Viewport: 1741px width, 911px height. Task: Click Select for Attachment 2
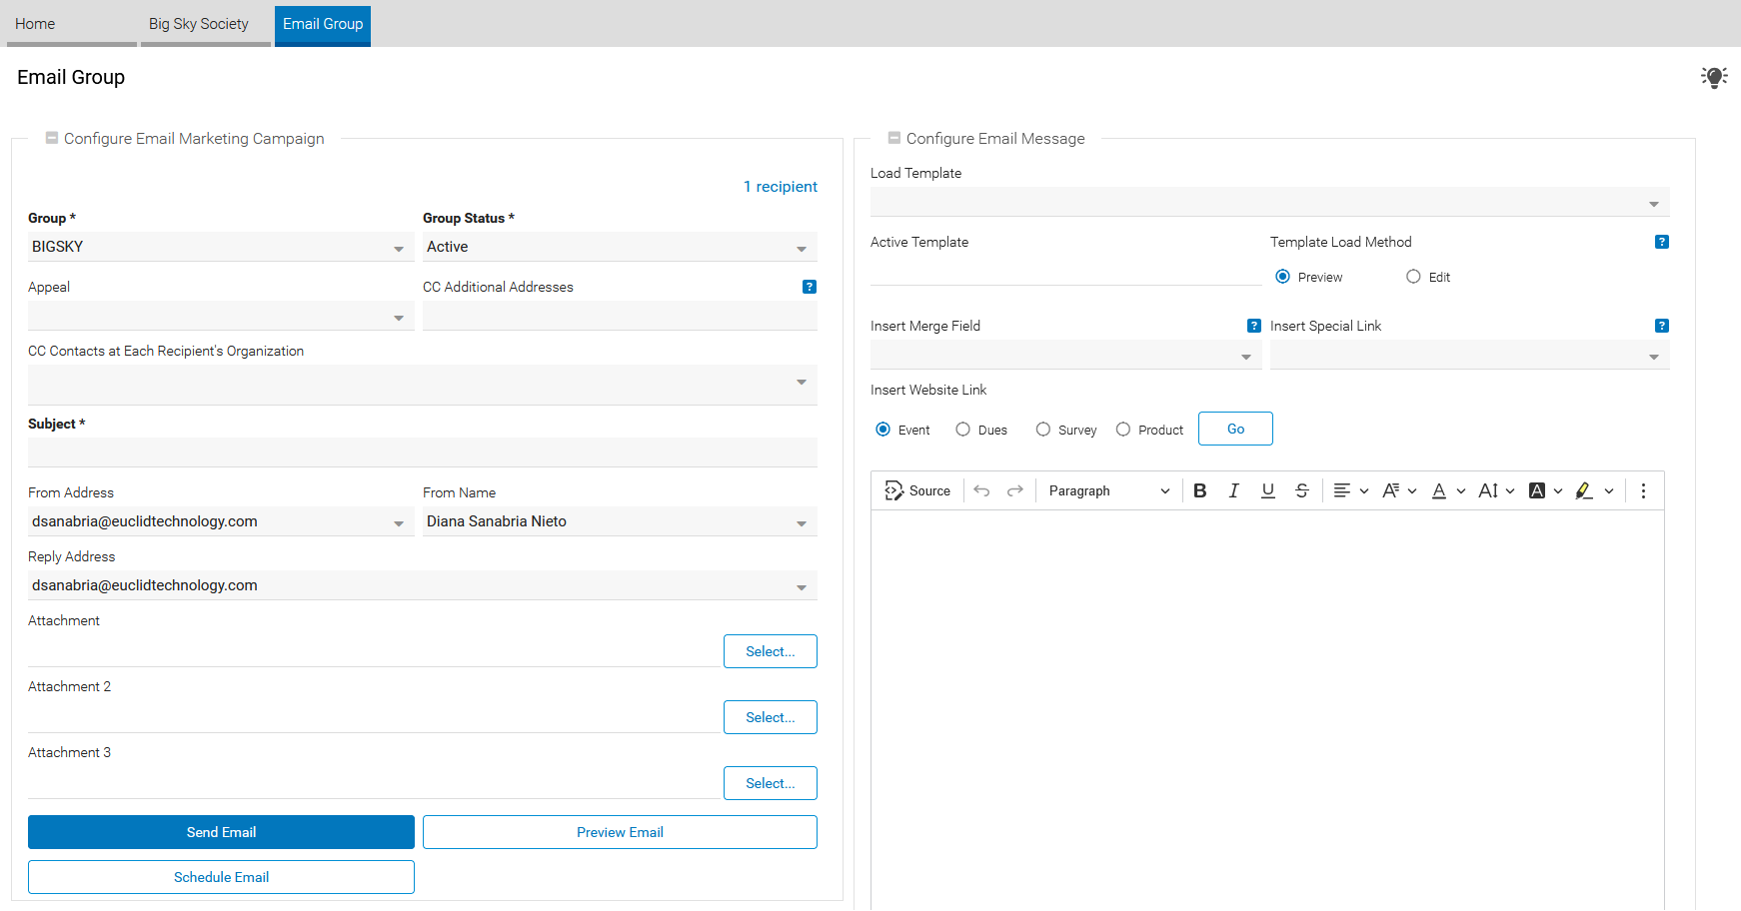(771, 717)
